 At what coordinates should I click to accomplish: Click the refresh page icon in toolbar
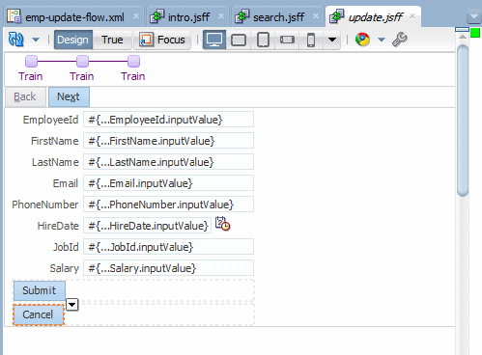[x=15, y=40]
